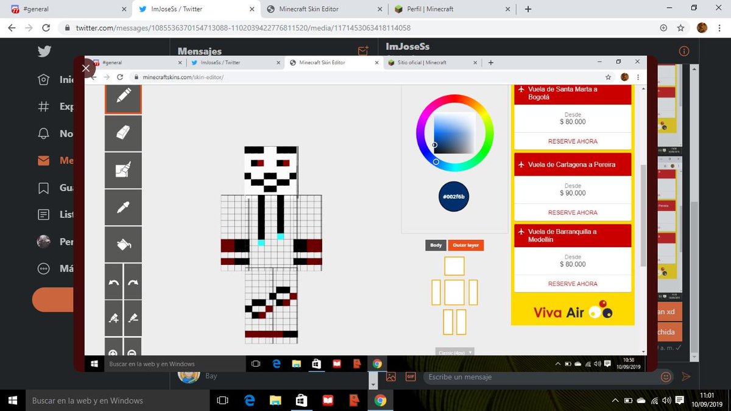Toggle the Outer layer button
This screenshot has height=411, width=731.
point(466,245)
